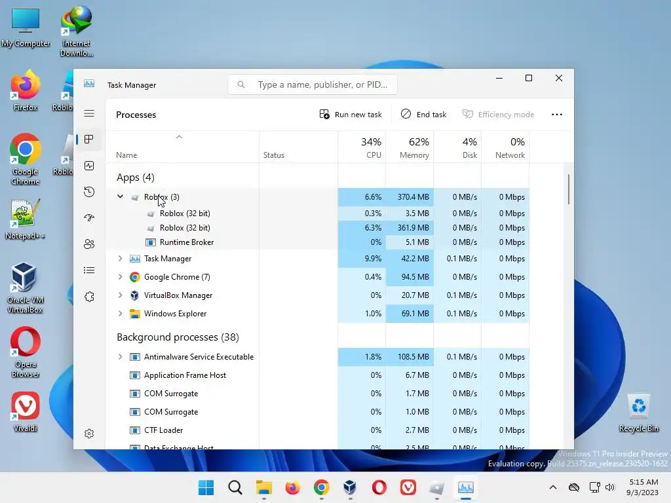Select the Recycle Bin desktop icon
Image resolution: width=671 pixels, height=503 pixels.
click(638, 413)
